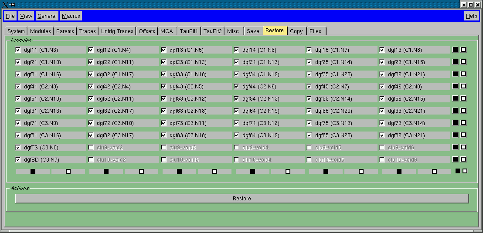Switch to the Modules tab
The image size is (483, 233).
tap(41, 31)
